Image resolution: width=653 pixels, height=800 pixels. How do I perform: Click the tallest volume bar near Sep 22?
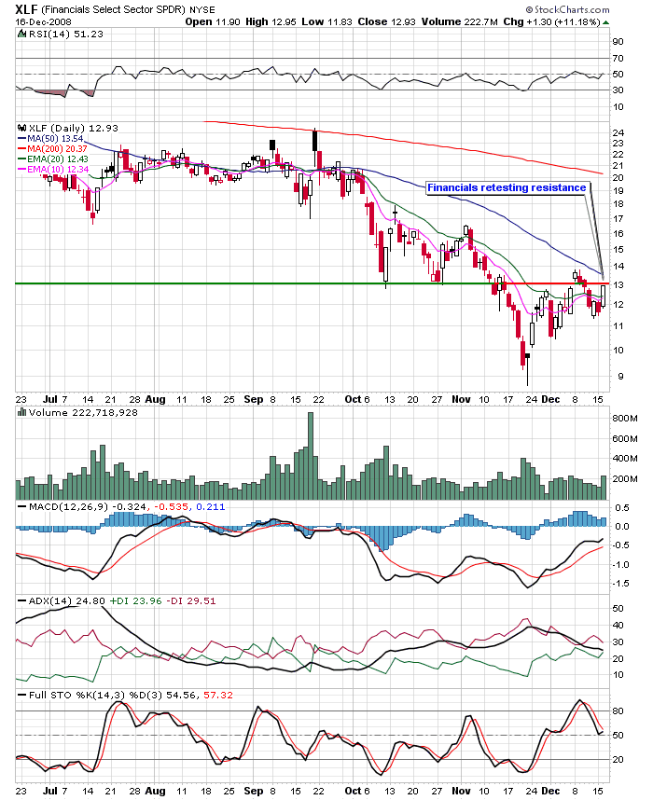point(311,456)
